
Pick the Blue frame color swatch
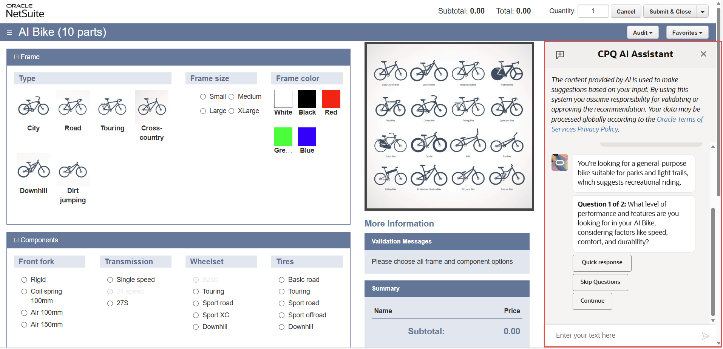pos(307,136)
